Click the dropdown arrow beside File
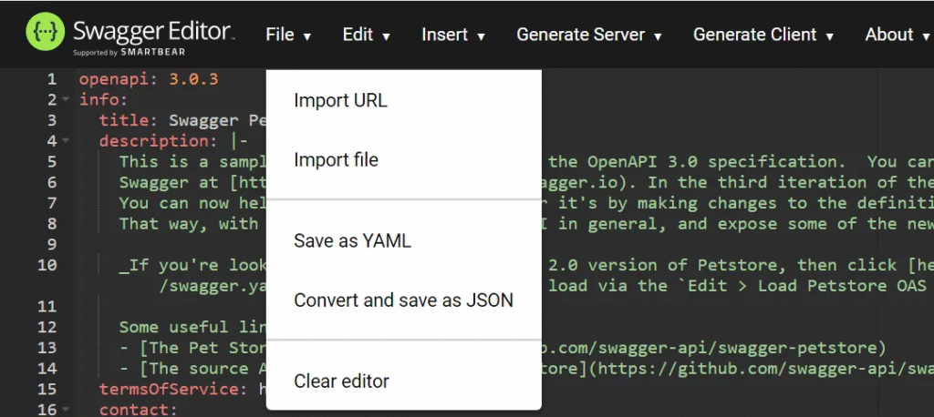Viewport: 934px width, 417px height. 306,37
